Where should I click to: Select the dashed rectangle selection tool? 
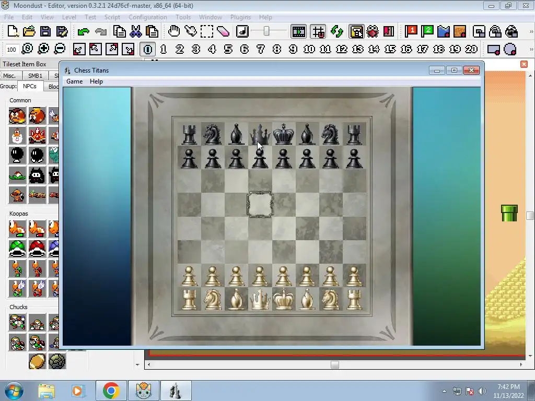207,31
